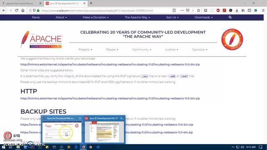The height and width of the screenshot is (150, 267).
Task: Close the Apache Download Mirrors preview thumbnail
Action: tap(80, 118)
